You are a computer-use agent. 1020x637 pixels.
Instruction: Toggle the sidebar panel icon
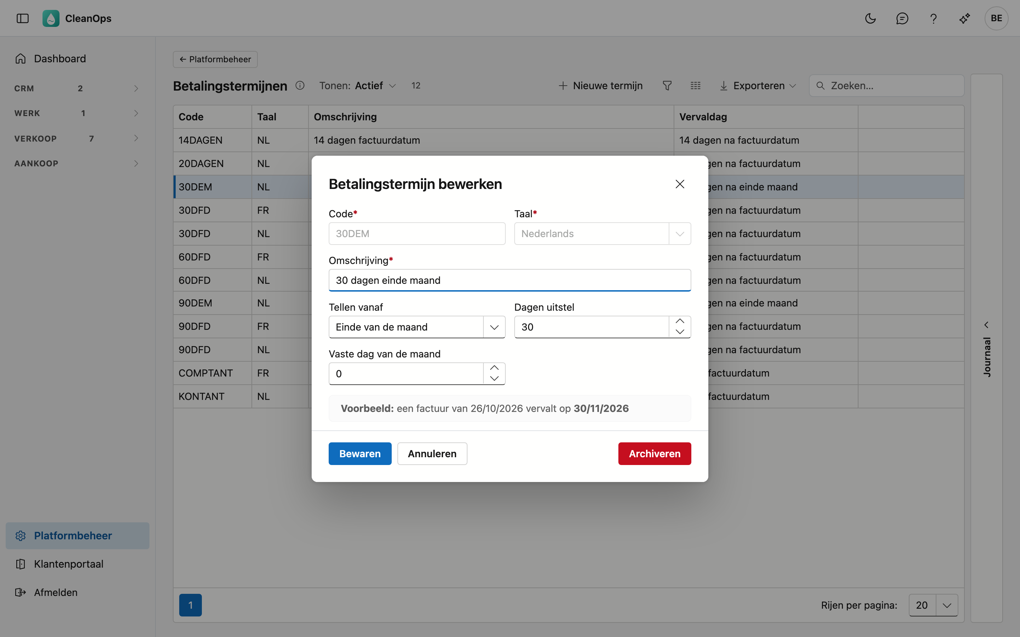coord(22,18)
